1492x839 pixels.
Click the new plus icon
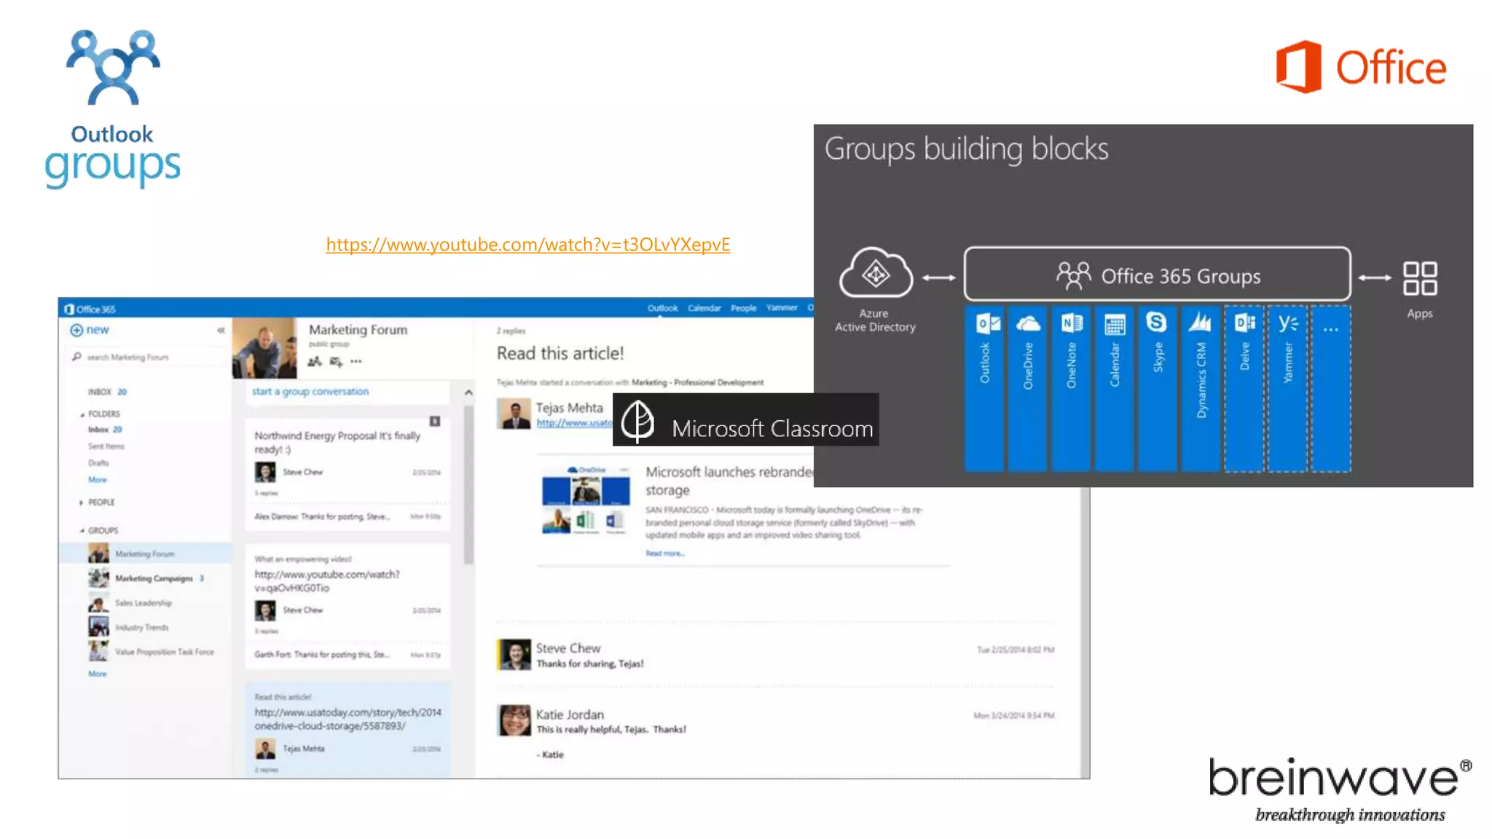[x=76, y=330]
